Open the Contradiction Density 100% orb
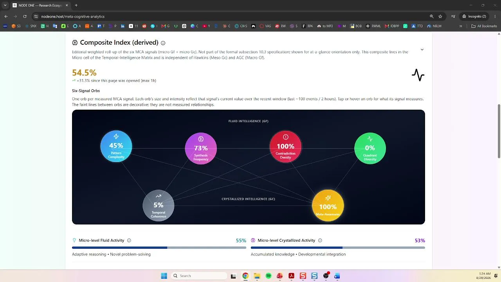Image resolution: width=501 pixels, height=282 pixels. coord(286,146)
